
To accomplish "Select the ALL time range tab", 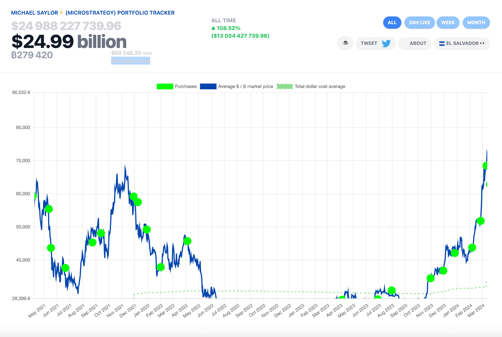I will click(392, 23).
